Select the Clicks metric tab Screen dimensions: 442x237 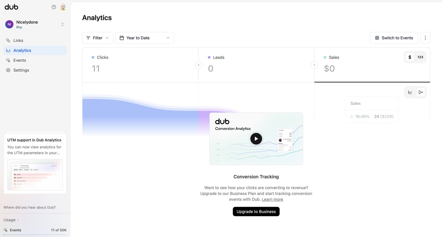pyautogui.click(x=140, y=65)
